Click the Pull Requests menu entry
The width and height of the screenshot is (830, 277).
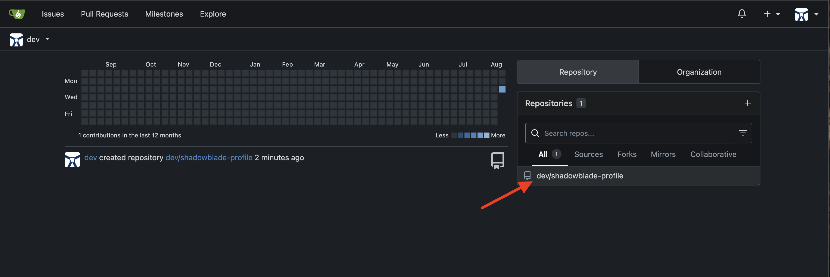coord(104,14)
